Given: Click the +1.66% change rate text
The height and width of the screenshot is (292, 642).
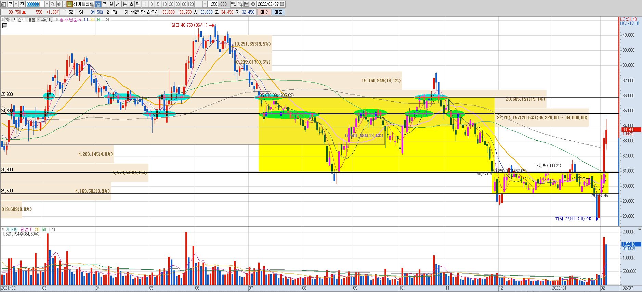Looking at the screenshot, I should pyautogui.click(x=52, y=12).
